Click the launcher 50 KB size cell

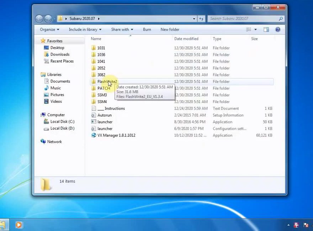(267, 122)
